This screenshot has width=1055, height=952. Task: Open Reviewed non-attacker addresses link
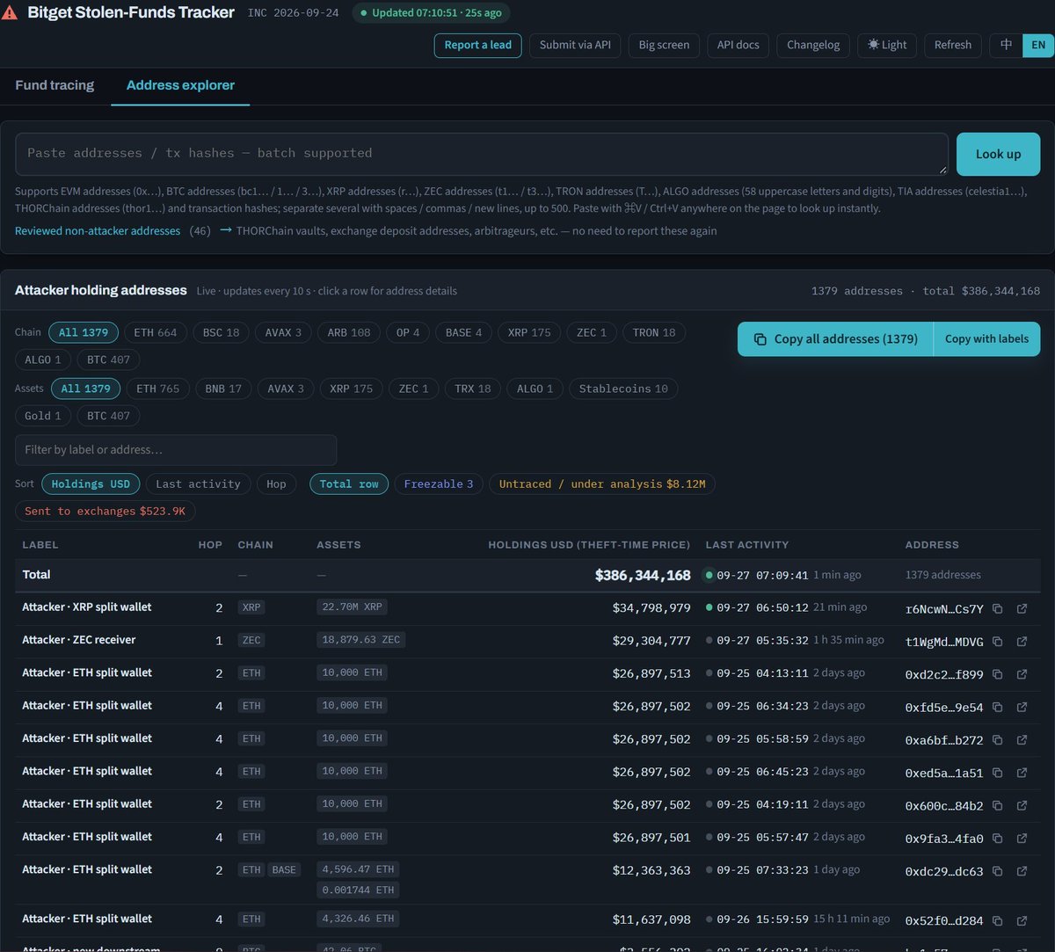(x=98, y=230)
